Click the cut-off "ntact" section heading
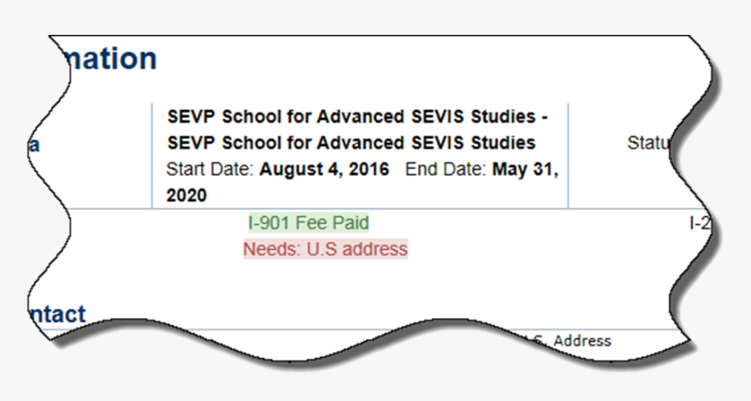Image resolution: width=751 pixels, height=401 pixels. coord(57,314)
